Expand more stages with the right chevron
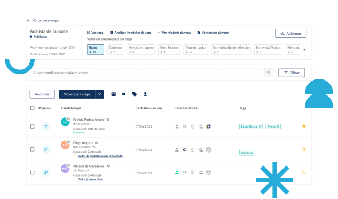This screenshot has width=338, height=199. 304,50
